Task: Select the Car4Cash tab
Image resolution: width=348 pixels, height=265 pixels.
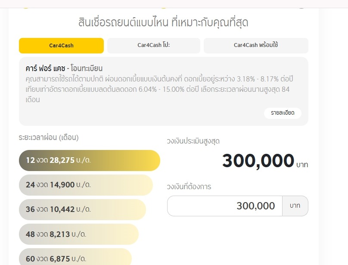Action: (61, 45)
